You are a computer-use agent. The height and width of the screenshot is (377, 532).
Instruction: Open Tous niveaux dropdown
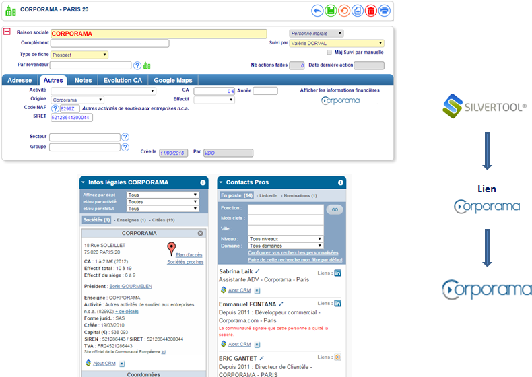286,239
